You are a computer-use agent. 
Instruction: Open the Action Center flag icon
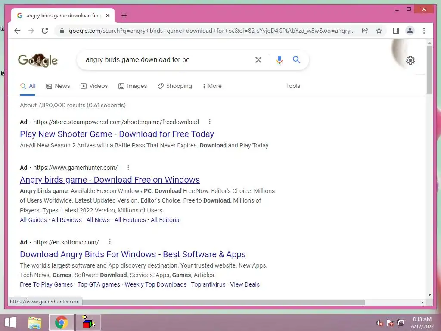[x=390, y=323]
